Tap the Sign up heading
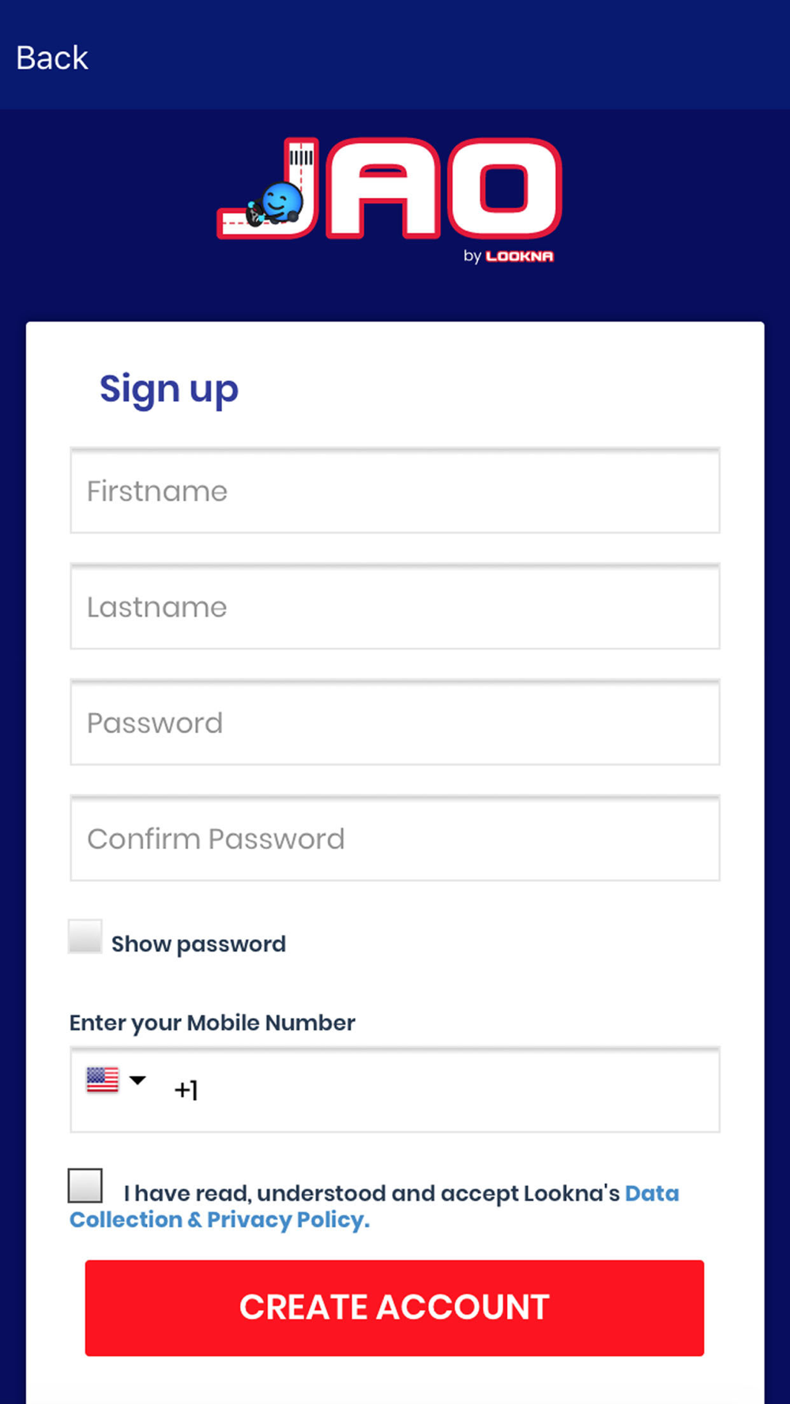Viewport: 790px width, 1404px height. [169, 389]
